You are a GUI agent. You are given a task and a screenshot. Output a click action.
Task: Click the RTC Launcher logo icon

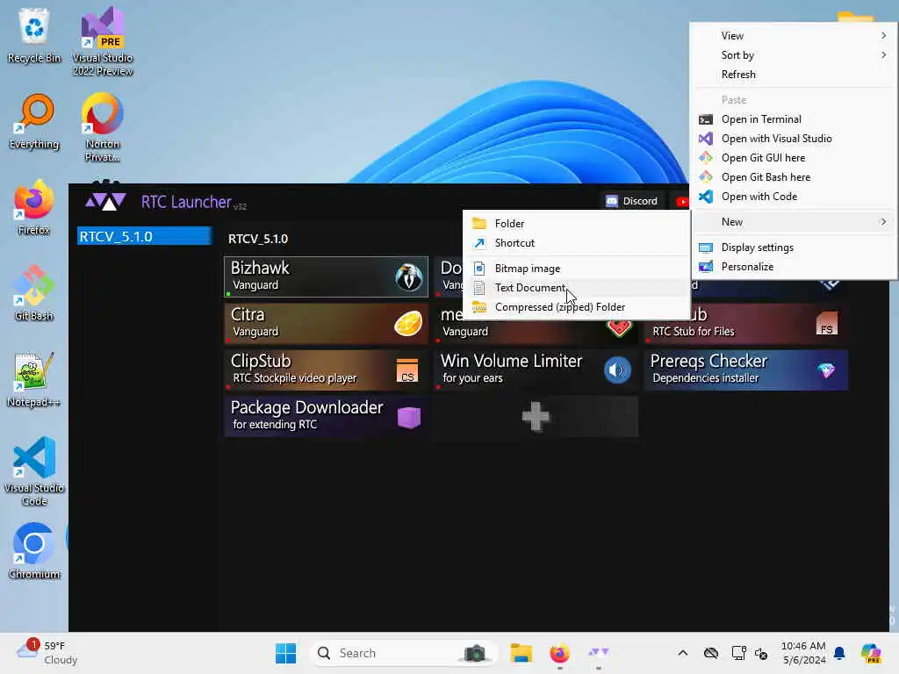pyautogui.click(x=105, y=201)
